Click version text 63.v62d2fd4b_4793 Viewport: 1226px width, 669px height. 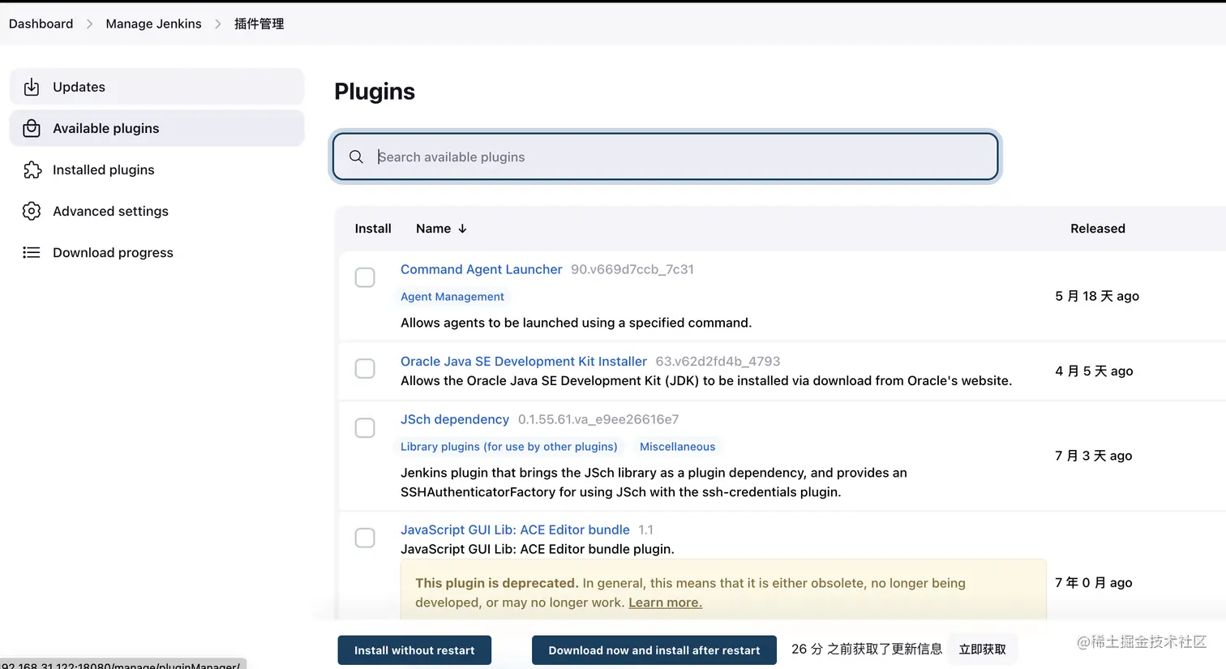718,361
